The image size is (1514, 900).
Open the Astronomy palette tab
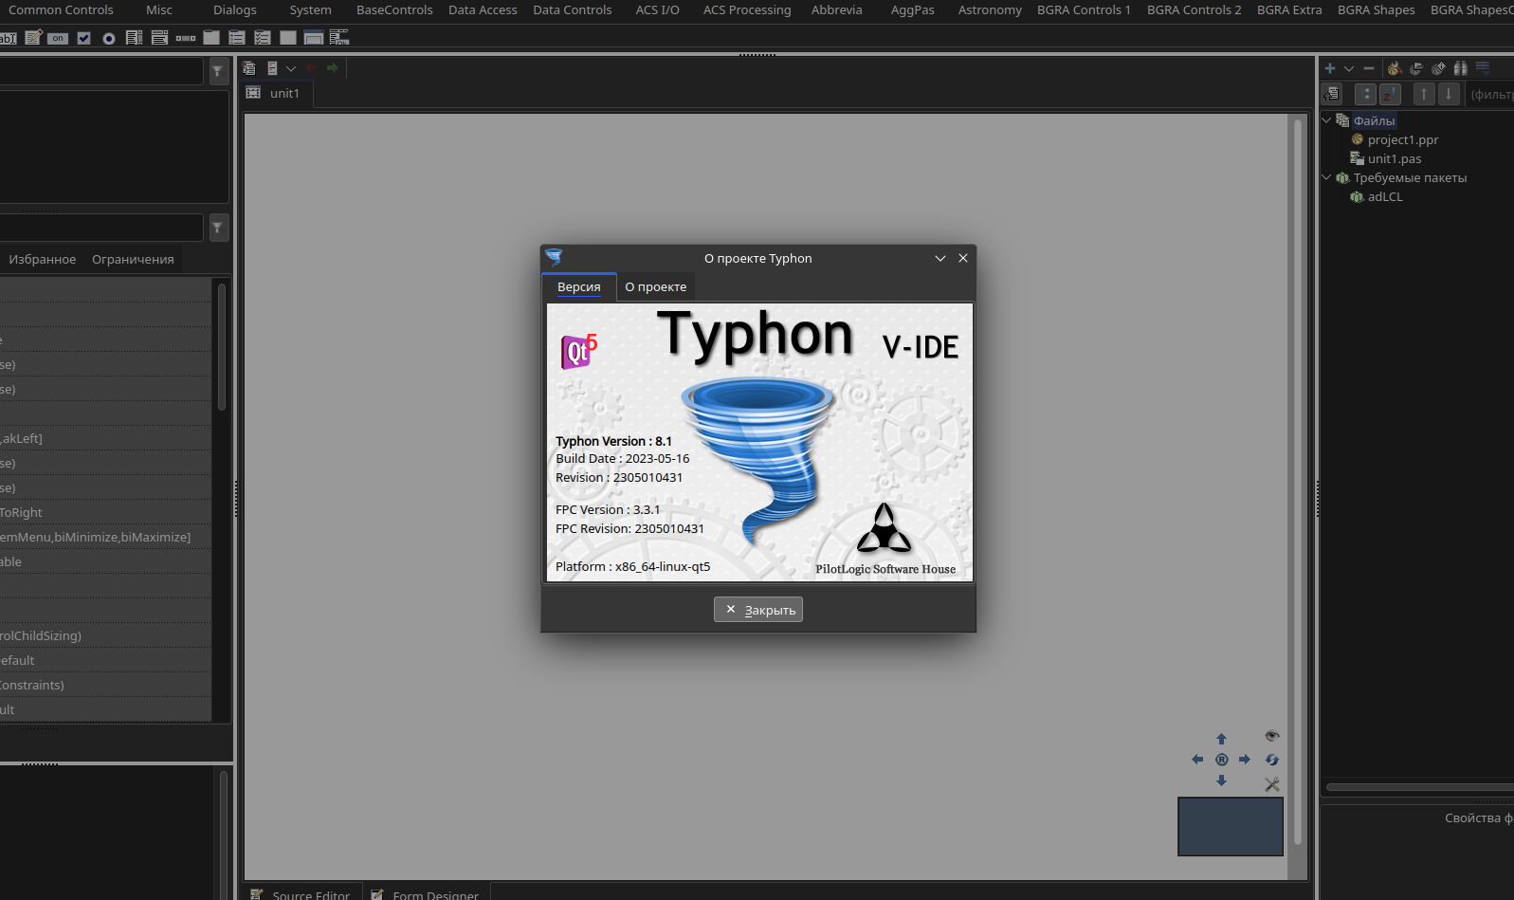[990, 9]
